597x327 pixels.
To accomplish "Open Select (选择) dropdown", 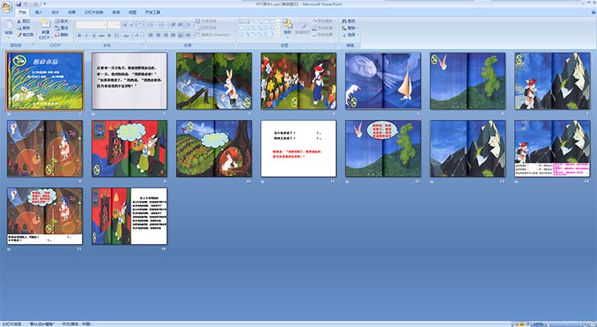I will click(x=349, y=34).
